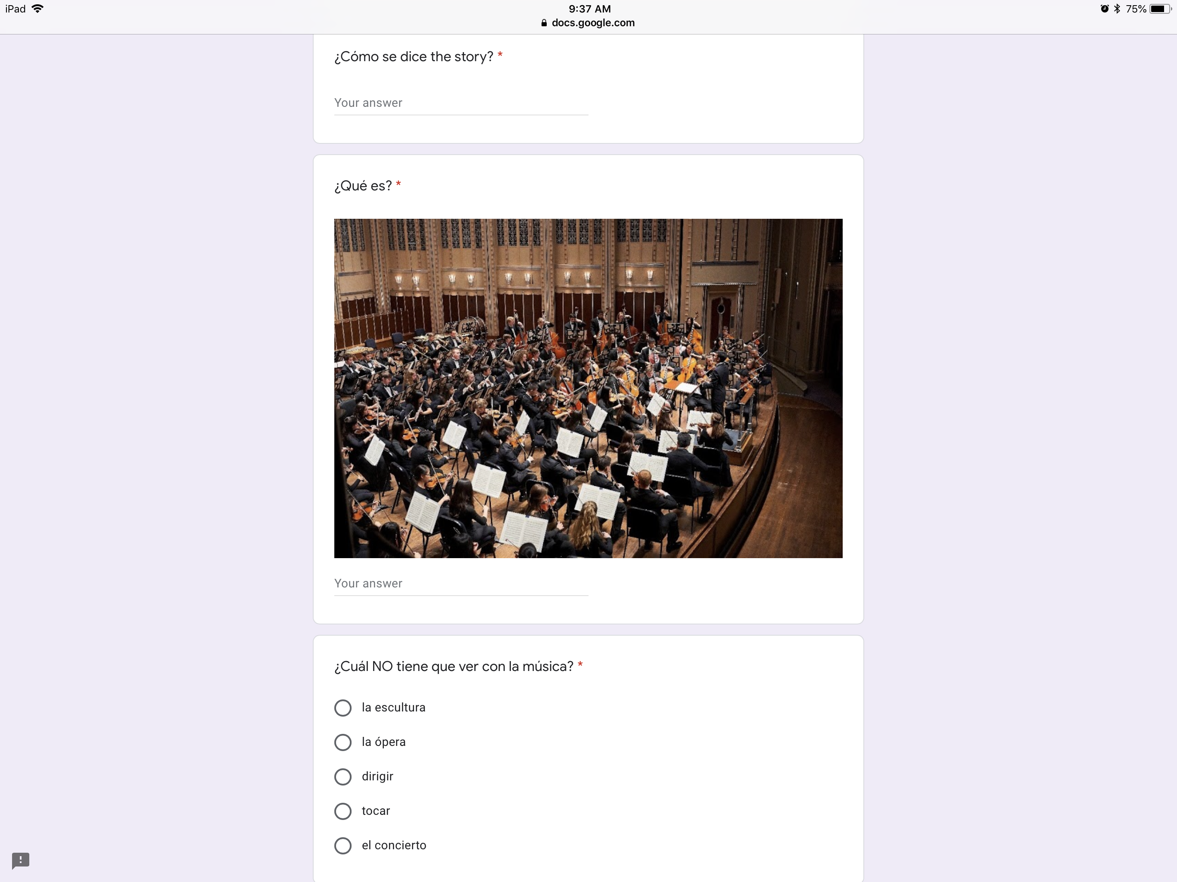
Task: Choose the "el concierto" radio option
Action: click(x=343, y=845)
